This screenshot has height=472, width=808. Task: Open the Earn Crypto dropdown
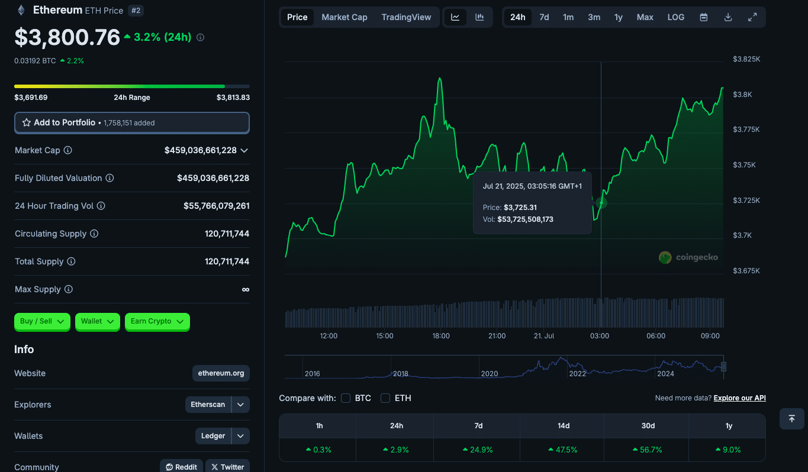(x=157, y=321)
